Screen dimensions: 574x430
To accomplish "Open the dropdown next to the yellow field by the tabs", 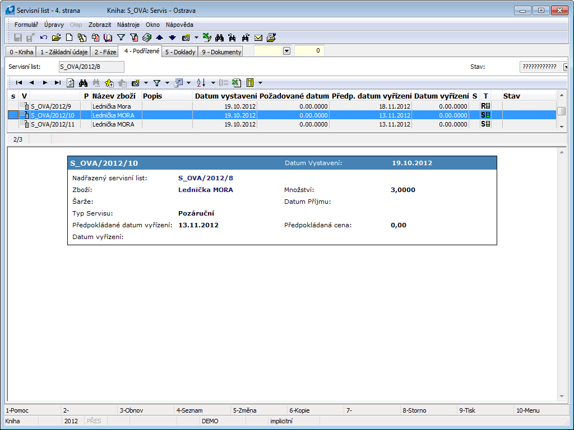I will click(x=286, y=51).
